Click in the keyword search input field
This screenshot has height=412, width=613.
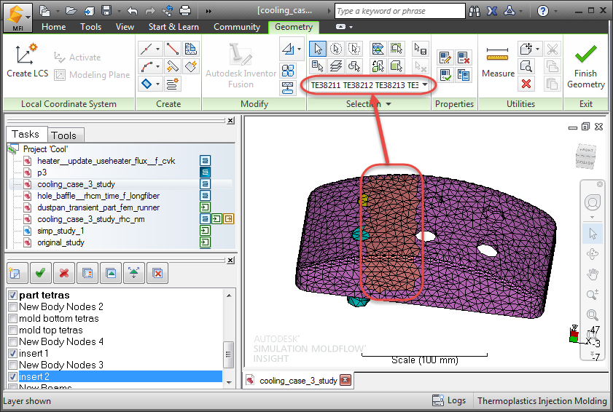[x=400, y=11]
